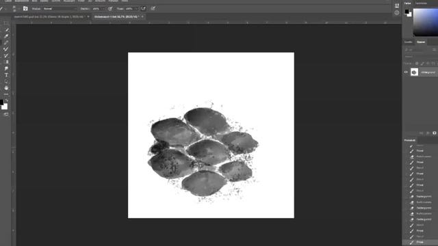Click the background color swatch in toolbar
Image resolution: width=438 pixels, height=246 pixels.
(5, 107)
